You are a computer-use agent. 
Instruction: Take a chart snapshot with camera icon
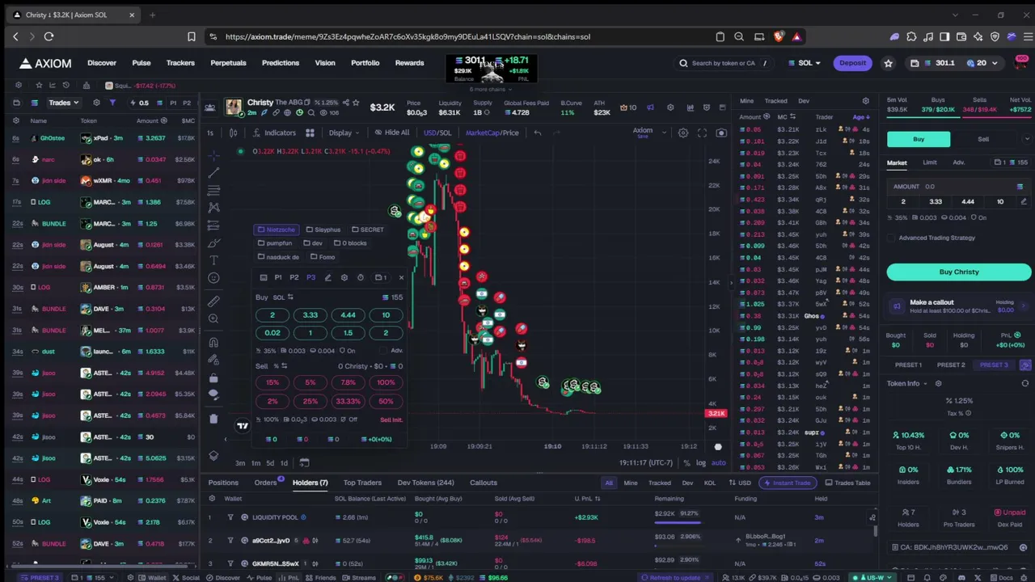(x=721, y=133)
